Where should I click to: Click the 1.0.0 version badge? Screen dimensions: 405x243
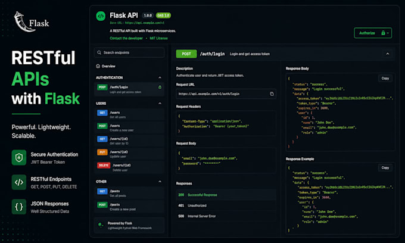tap(148, 15)
